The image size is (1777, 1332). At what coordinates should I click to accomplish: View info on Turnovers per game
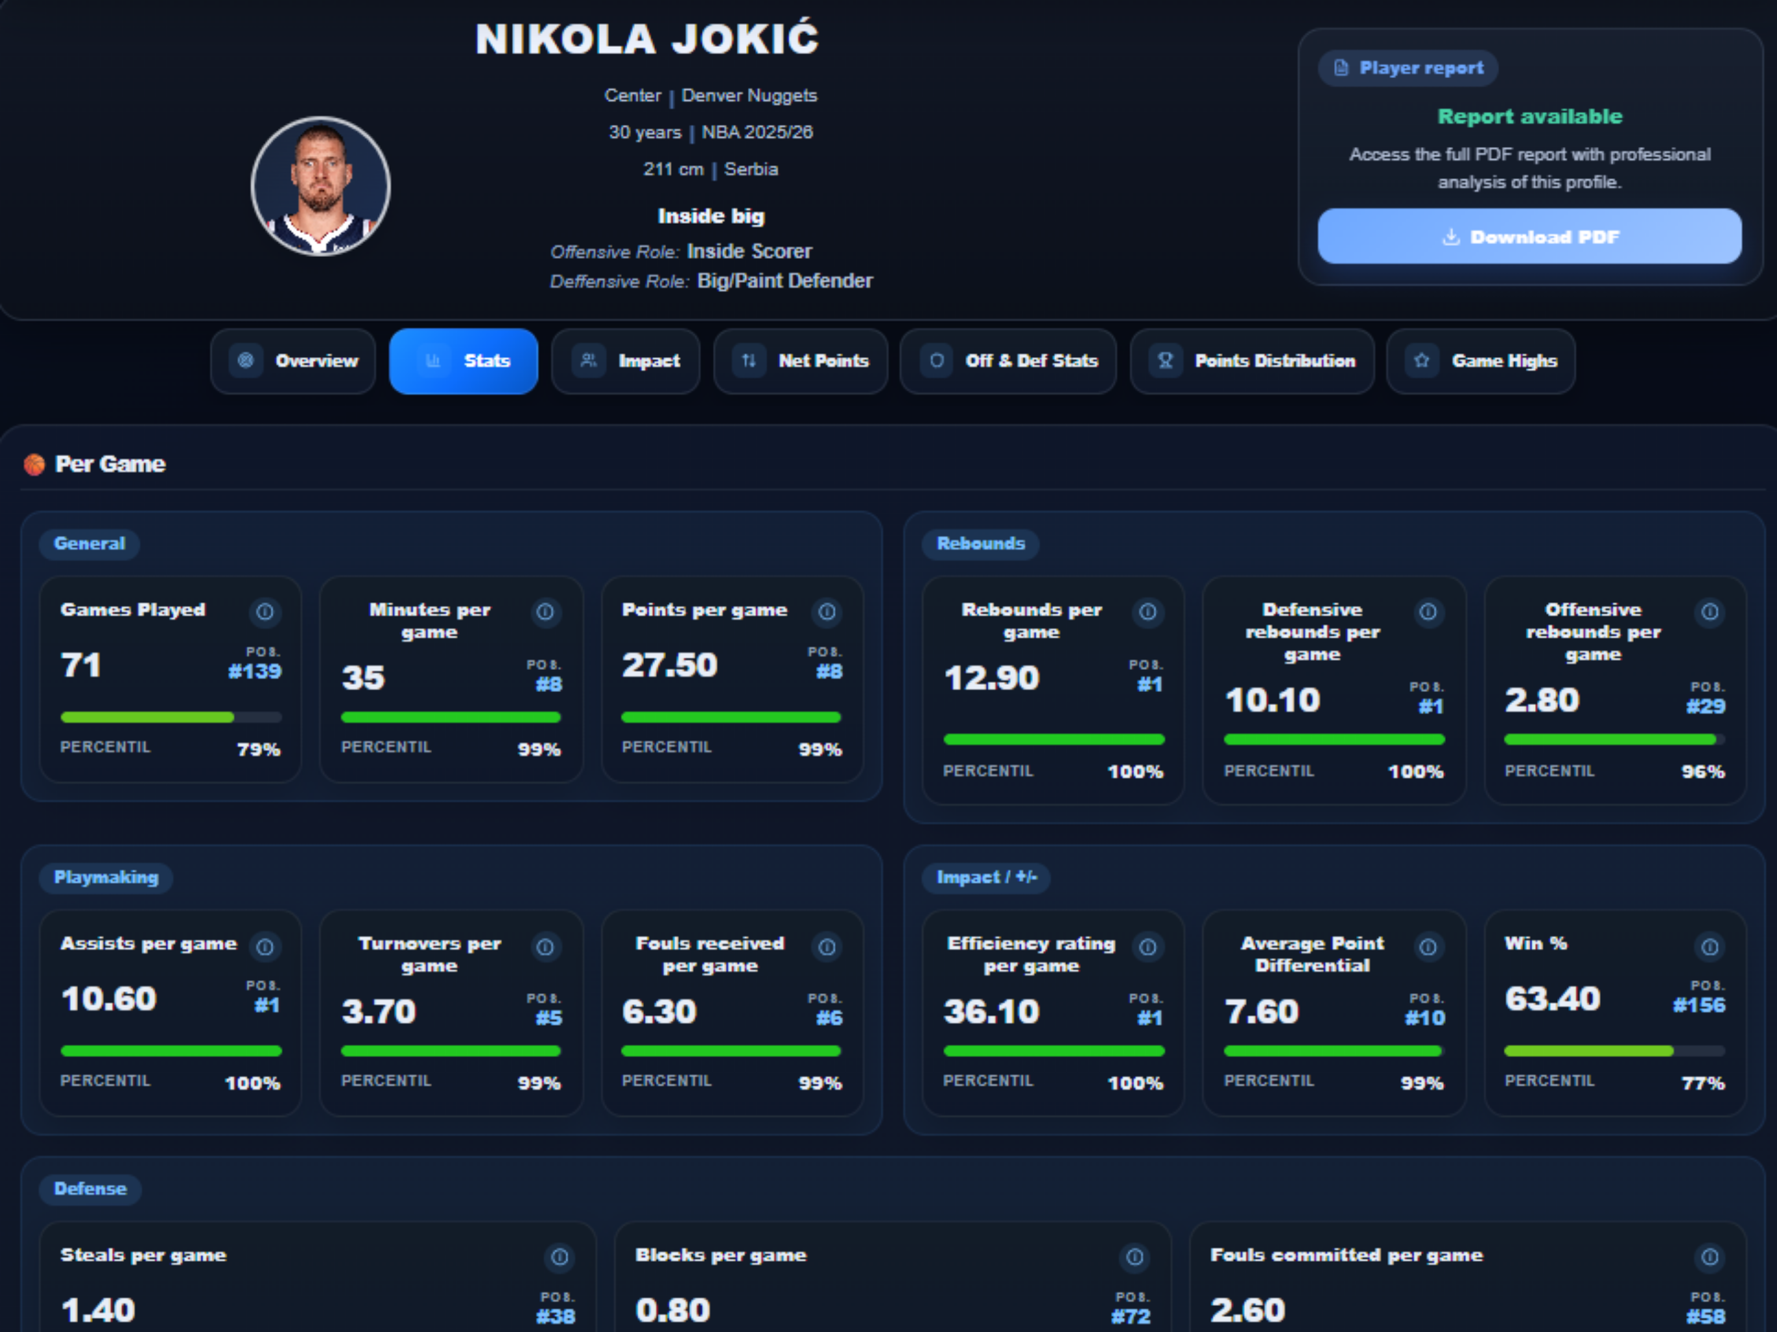click(x=544, y=947)
